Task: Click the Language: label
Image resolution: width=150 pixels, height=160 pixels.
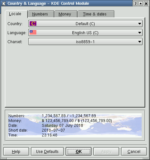Action: tap(17, 33)
